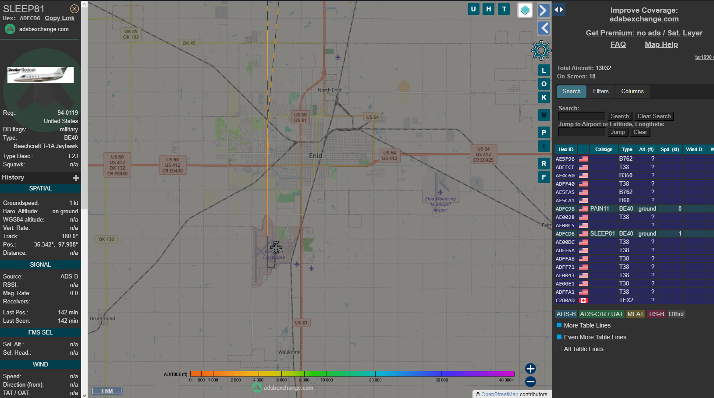
Task: Switch to the Columns tab
Action: pyautogui.click(x=632, y=92)
